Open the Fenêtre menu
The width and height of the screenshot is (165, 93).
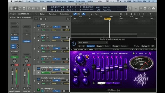click(x=90, y=1)
